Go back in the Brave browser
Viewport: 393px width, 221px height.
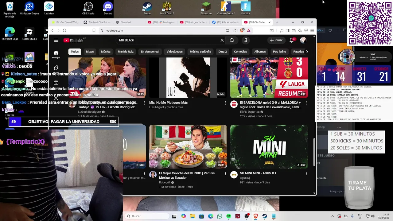click(53, 30)
